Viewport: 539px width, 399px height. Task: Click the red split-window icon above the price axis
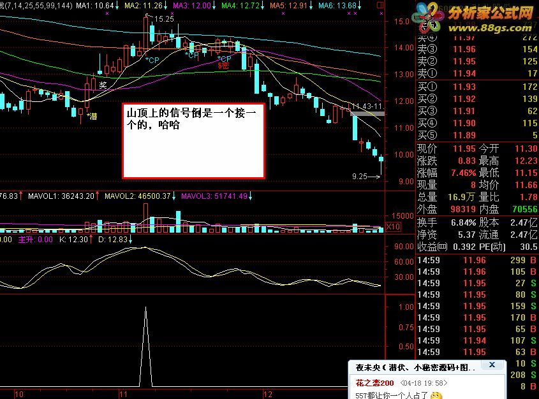point(380,5)
